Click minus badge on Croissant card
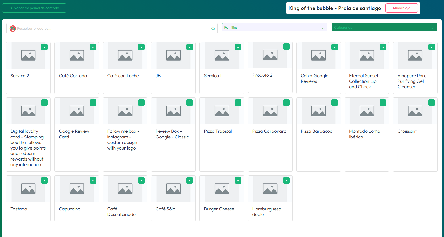444x237 pixels. point(431,102)
